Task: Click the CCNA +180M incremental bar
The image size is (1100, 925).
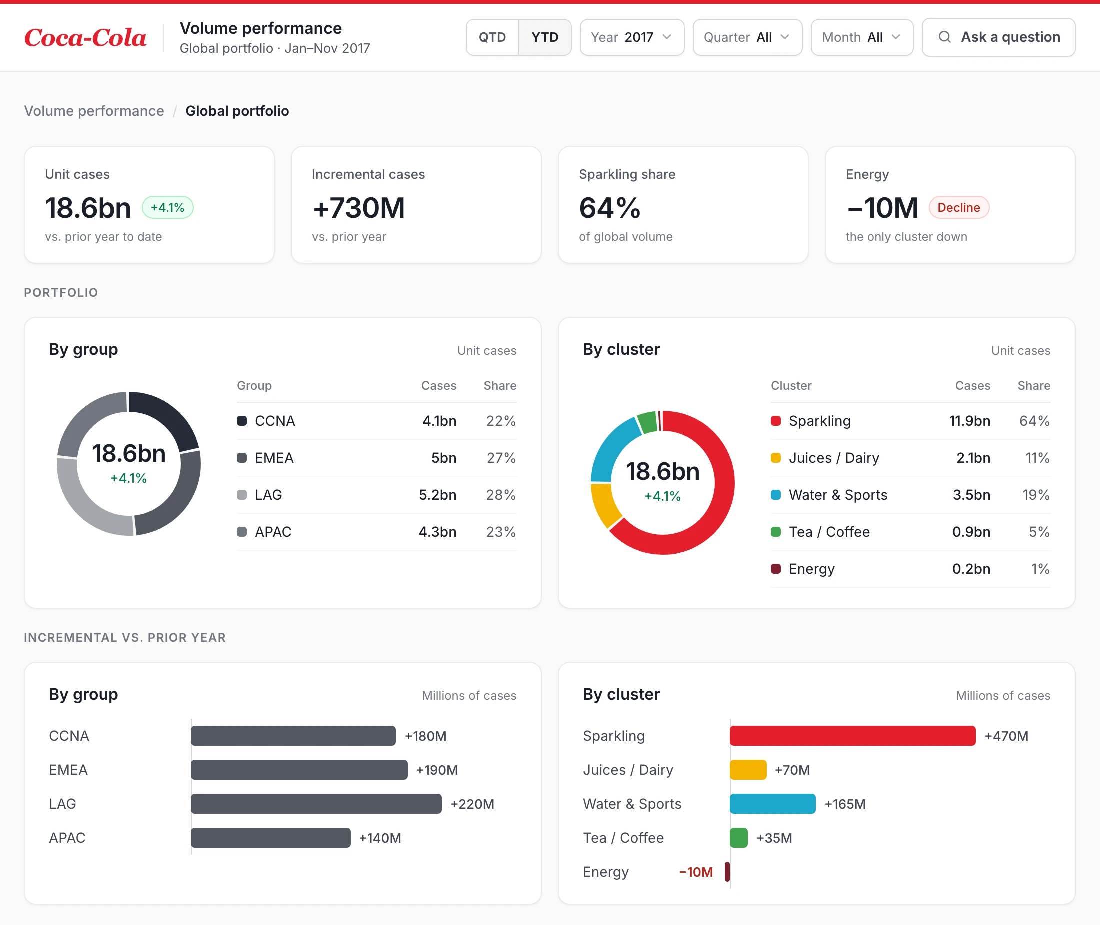Action: 293,736
